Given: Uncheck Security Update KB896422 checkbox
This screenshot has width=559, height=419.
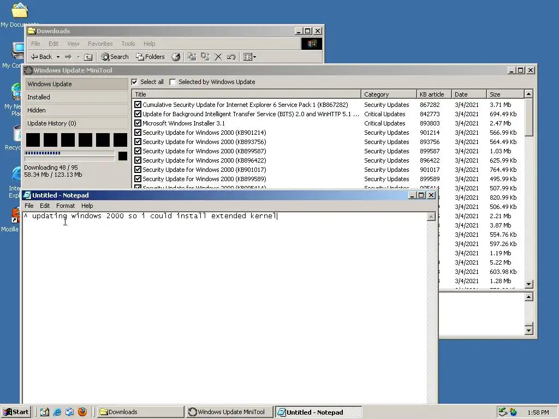Looking at the screenshot, I should (138, 160).
